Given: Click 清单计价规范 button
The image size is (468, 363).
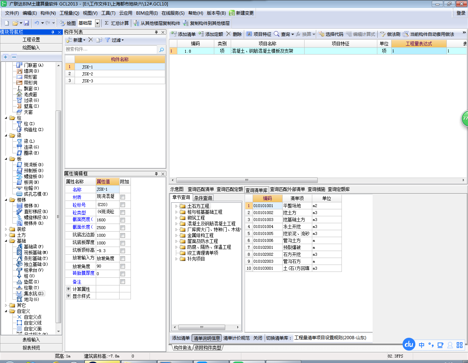Looking at the screenshot, I should click(x=237, y=338).
